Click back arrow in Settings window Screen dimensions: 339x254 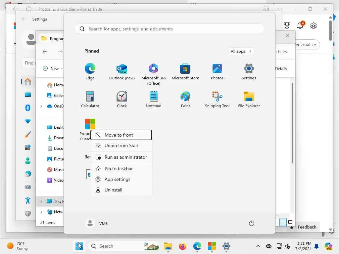click(24, 19)
